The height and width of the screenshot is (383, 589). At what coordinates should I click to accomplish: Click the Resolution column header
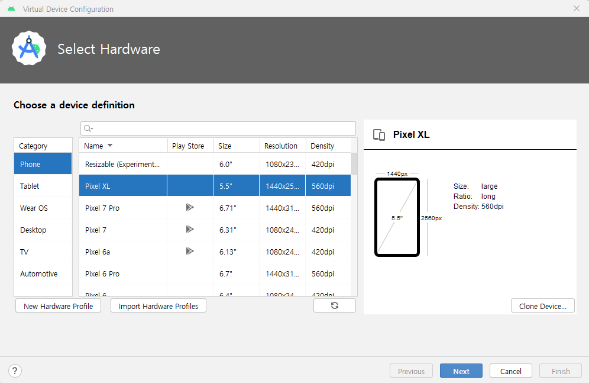[283, 146]
